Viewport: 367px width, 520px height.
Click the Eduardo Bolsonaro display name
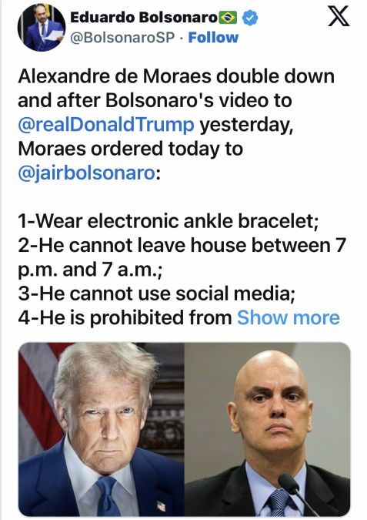tap(144, 17)
